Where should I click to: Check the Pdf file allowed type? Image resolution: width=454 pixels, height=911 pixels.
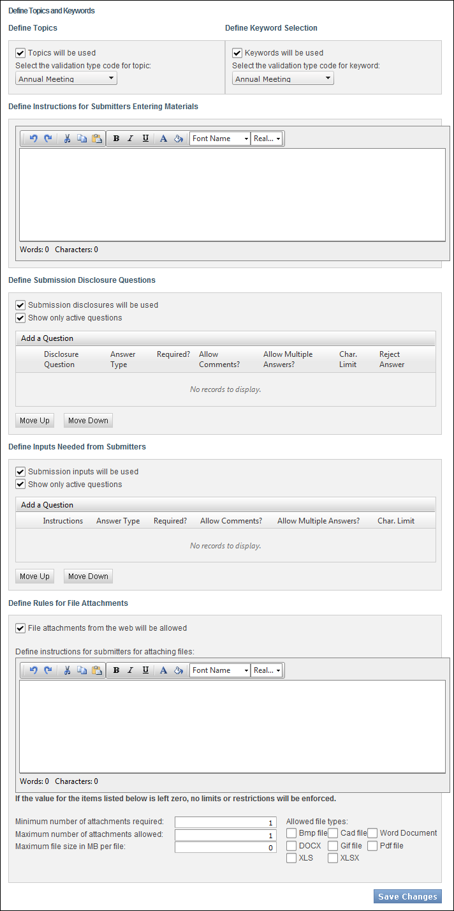click(372, 846)
